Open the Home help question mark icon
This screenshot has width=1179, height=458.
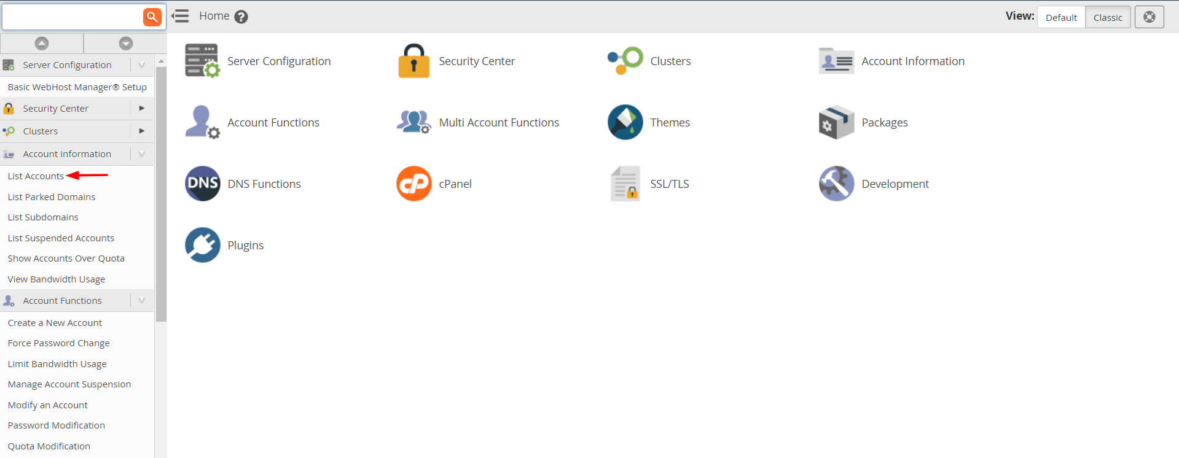241,17
